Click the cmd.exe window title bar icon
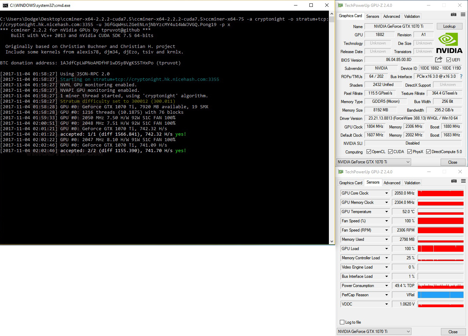Viewport: 468px width, 336px height. click(5, 5)
